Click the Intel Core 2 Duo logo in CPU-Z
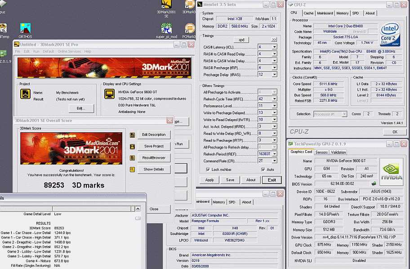This screenshot has width=410, height=269. 390,35
